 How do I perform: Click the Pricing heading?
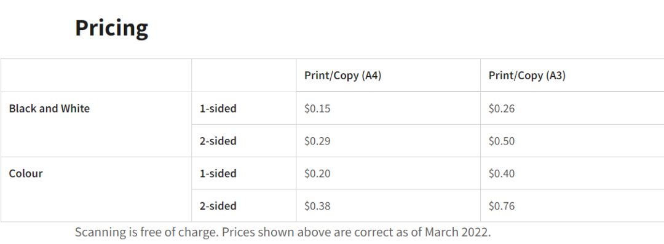pyautogui.click(x=111, y=28)
